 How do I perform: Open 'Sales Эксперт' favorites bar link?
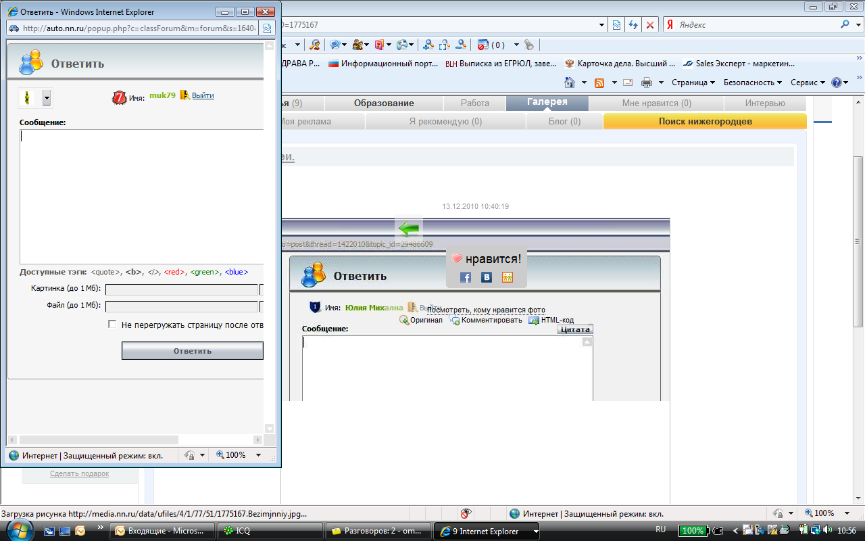tap(739, 64)
